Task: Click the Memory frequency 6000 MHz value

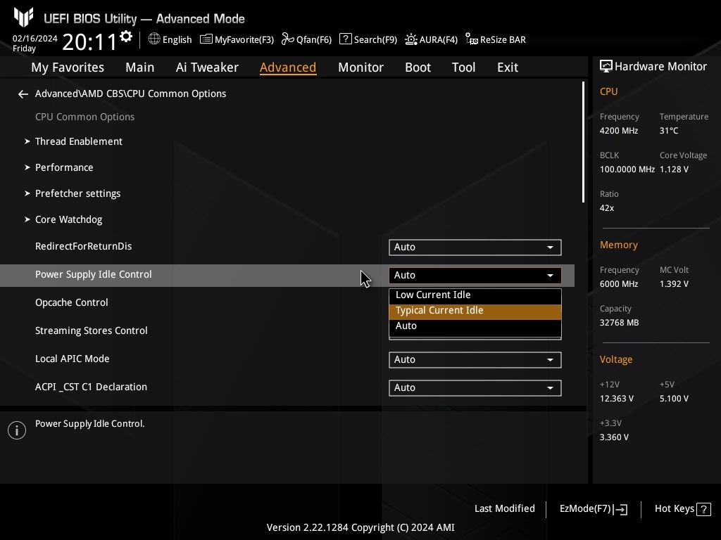Action: (618, 284)
